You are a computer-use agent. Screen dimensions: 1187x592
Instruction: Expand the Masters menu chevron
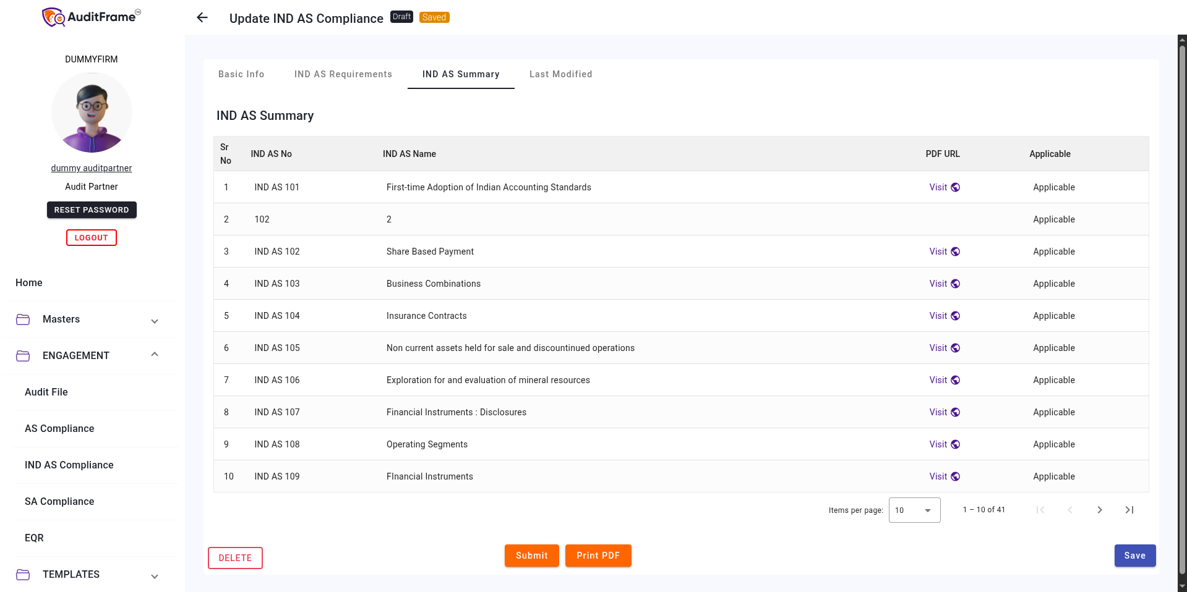(155, 321)
